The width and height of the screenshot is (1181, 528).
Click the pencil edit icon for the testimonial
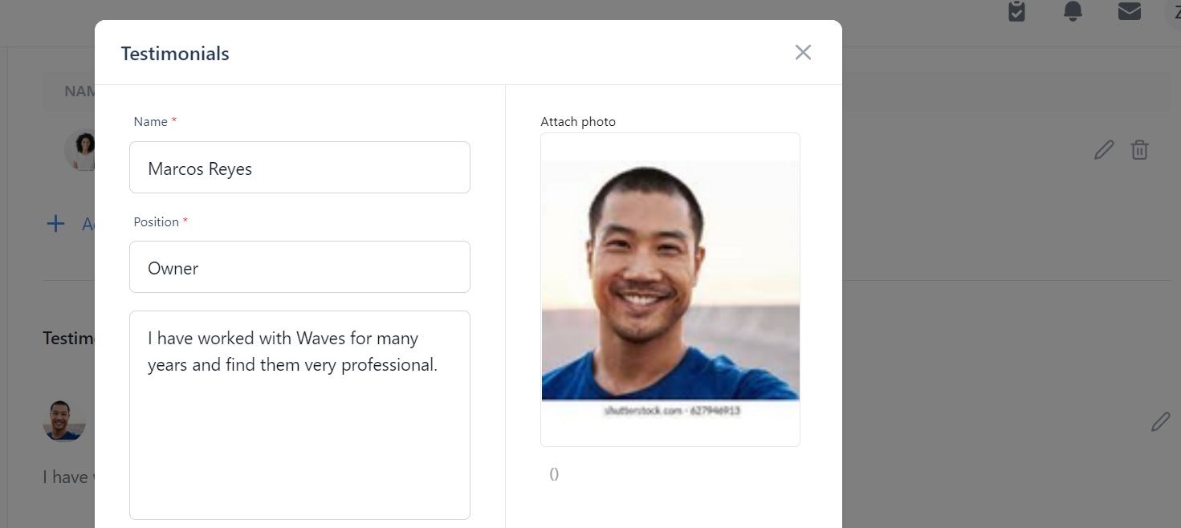tap(1160, 422)
